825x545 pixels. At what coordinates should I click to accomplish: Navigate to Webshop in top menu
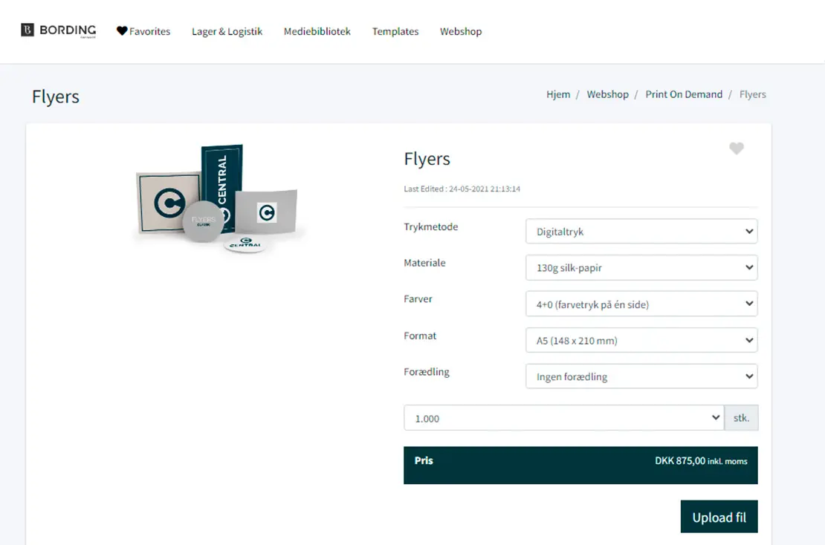460,31
